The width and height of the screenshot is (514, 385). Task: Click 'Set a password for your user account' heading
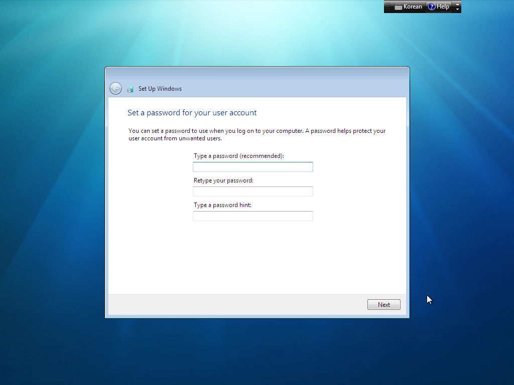192,113
